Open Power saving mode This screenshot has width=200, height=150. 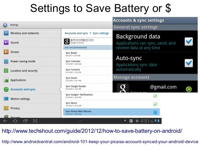pyautogui.click(x=31, y=61)
